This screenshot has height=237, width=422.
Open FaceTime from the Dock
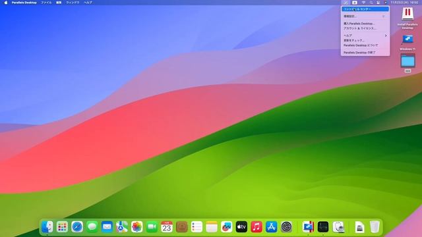(x=152, y=226)
